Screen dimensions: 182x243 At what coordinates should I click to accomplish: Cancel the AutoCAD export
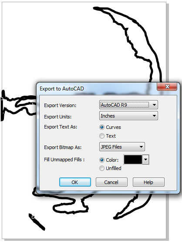pos(111,182)
